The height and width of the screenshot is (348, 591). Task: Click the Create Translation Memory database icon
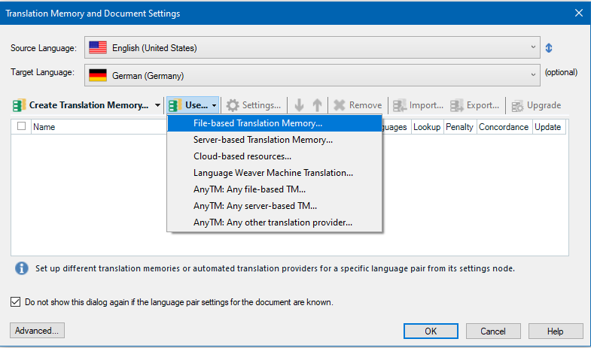20,105
